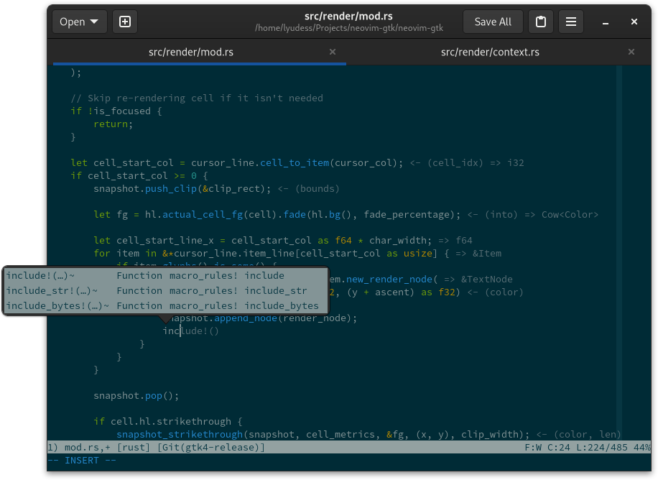The height and width of the screenshot is (480, 658).
Task: Click the 'F:W' status bar indicator
Action: coord(533,447)
